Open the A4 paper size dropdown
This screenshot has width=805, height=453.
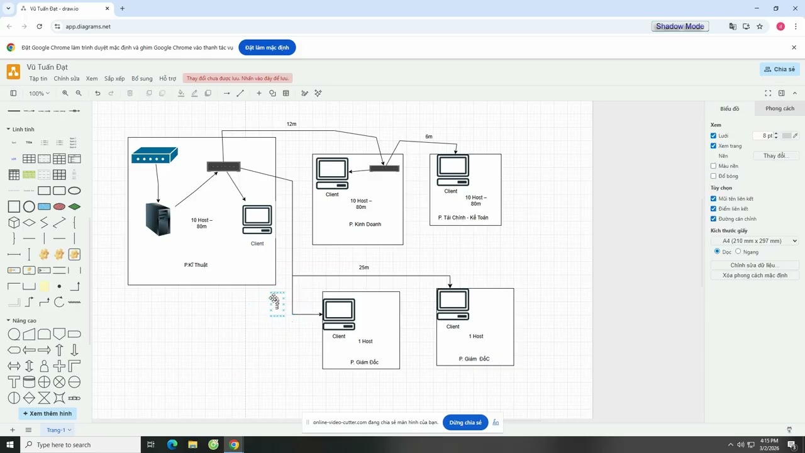[755, 241]
